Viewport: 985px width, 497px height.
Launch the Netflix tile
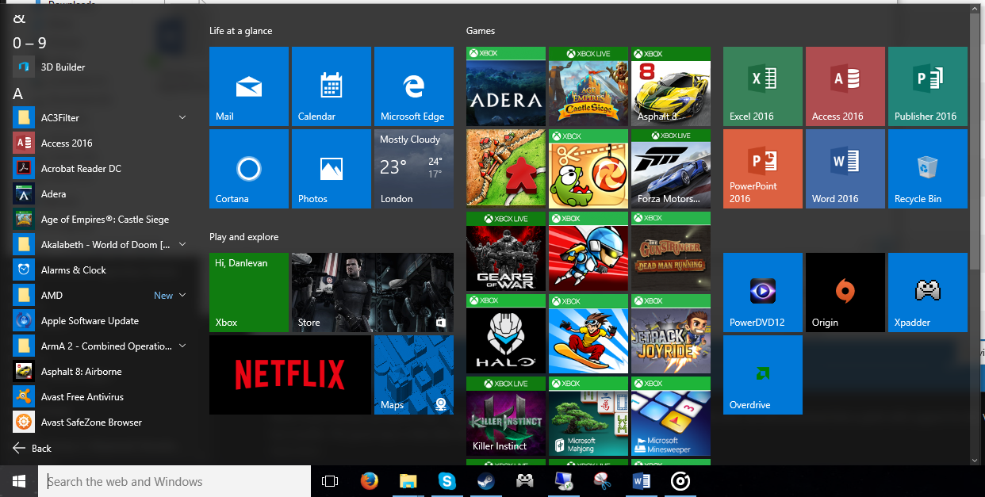pos(290,375)
